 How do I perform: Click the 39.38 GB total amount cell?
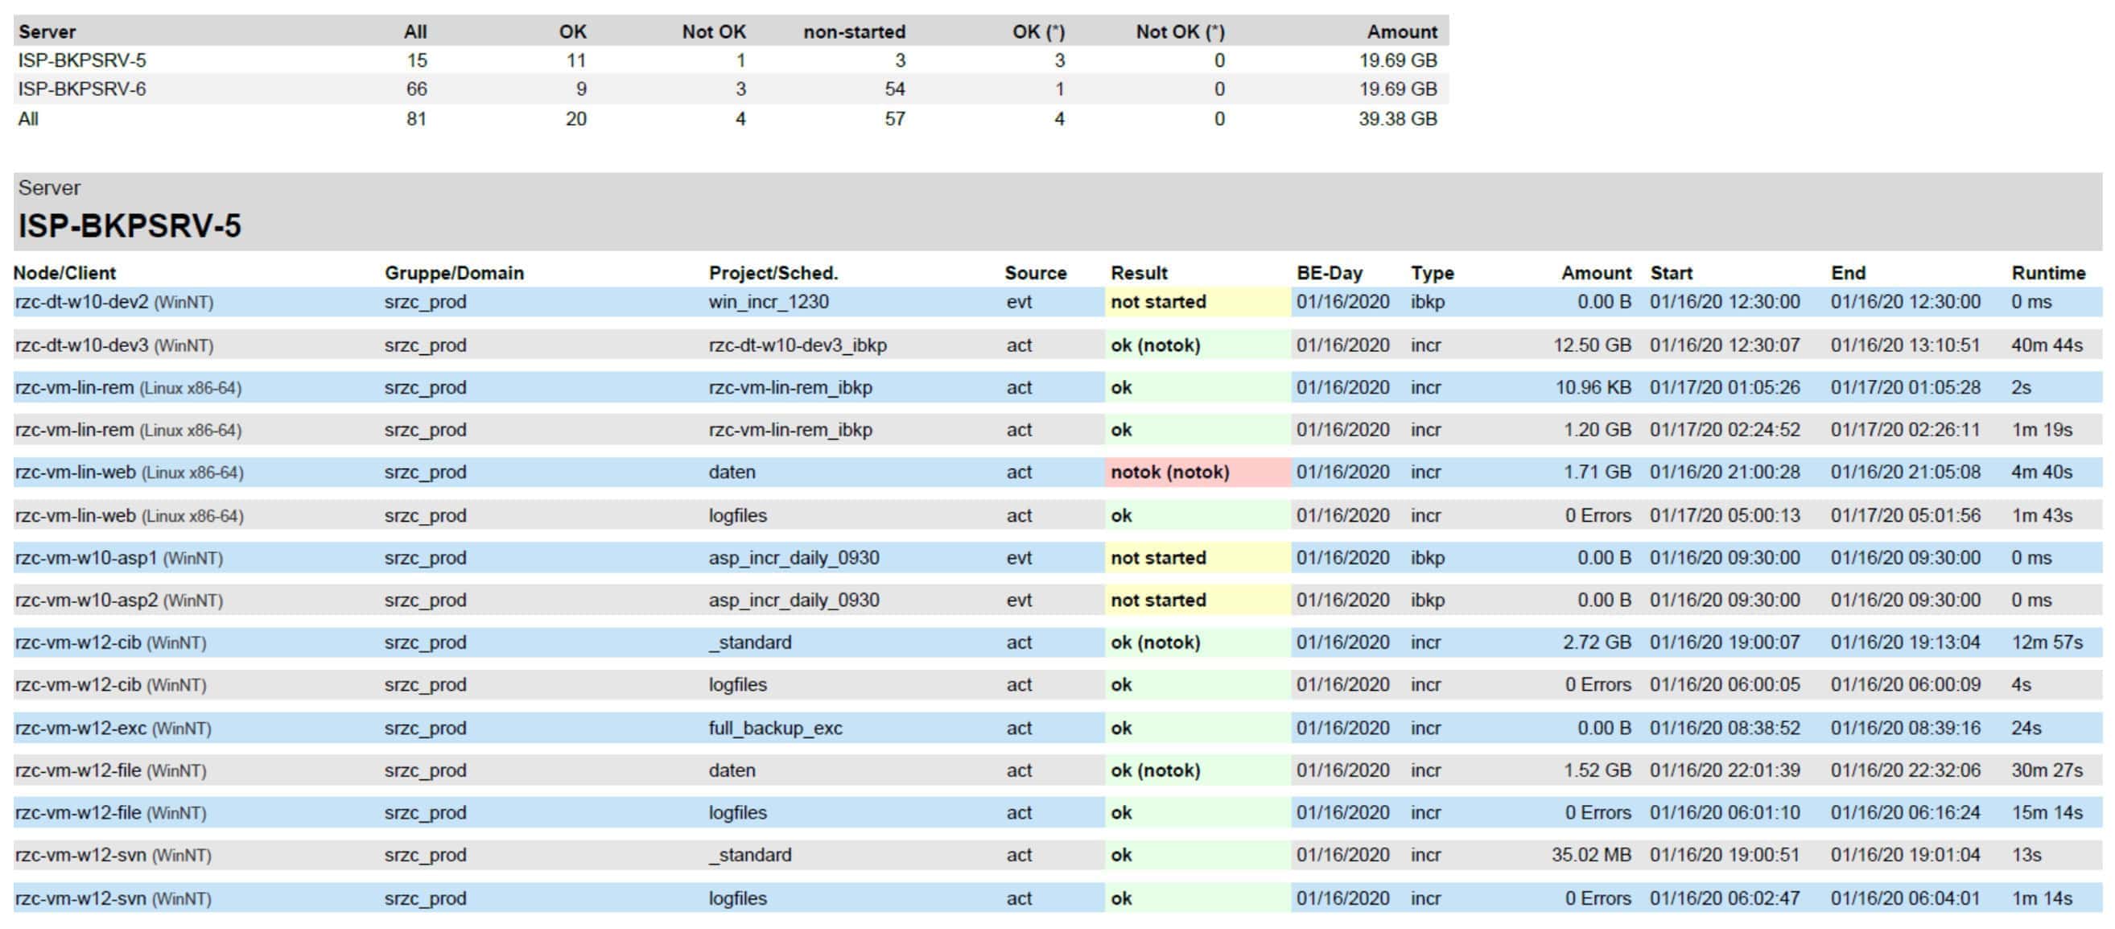[x=1397, y=119]
